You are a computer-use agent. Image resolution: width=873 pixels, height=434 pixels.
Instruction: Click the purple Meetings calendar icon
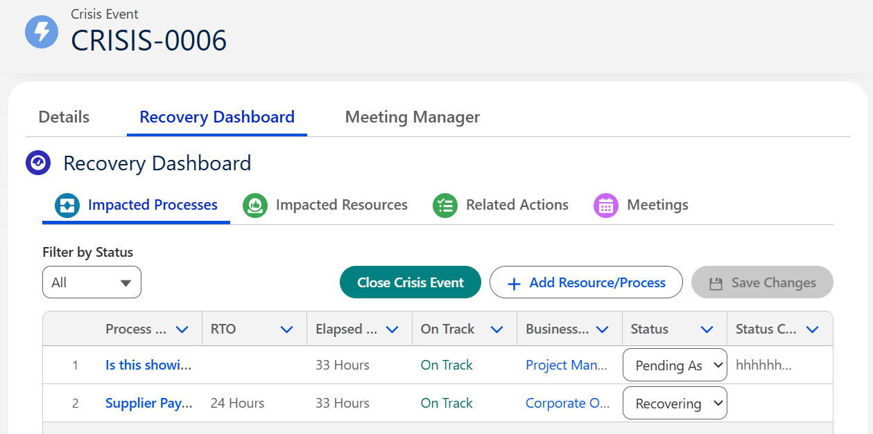pos(605,205)
